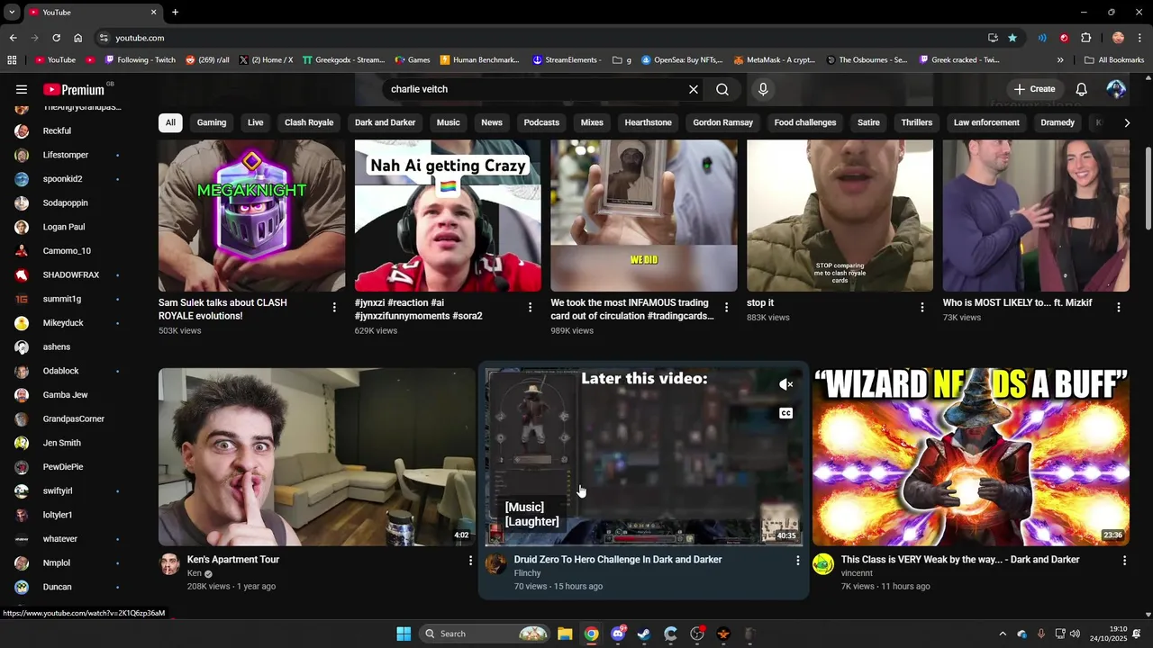Close the YouTube browser tab
Viewport: 1153px width, 648px height.
click(153, 12)
